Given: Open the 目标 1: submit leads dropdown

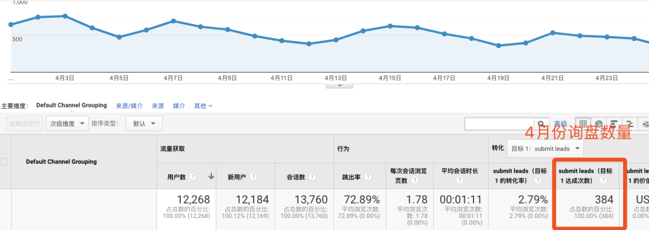Looking at the screenshot, I should point(545,148).
